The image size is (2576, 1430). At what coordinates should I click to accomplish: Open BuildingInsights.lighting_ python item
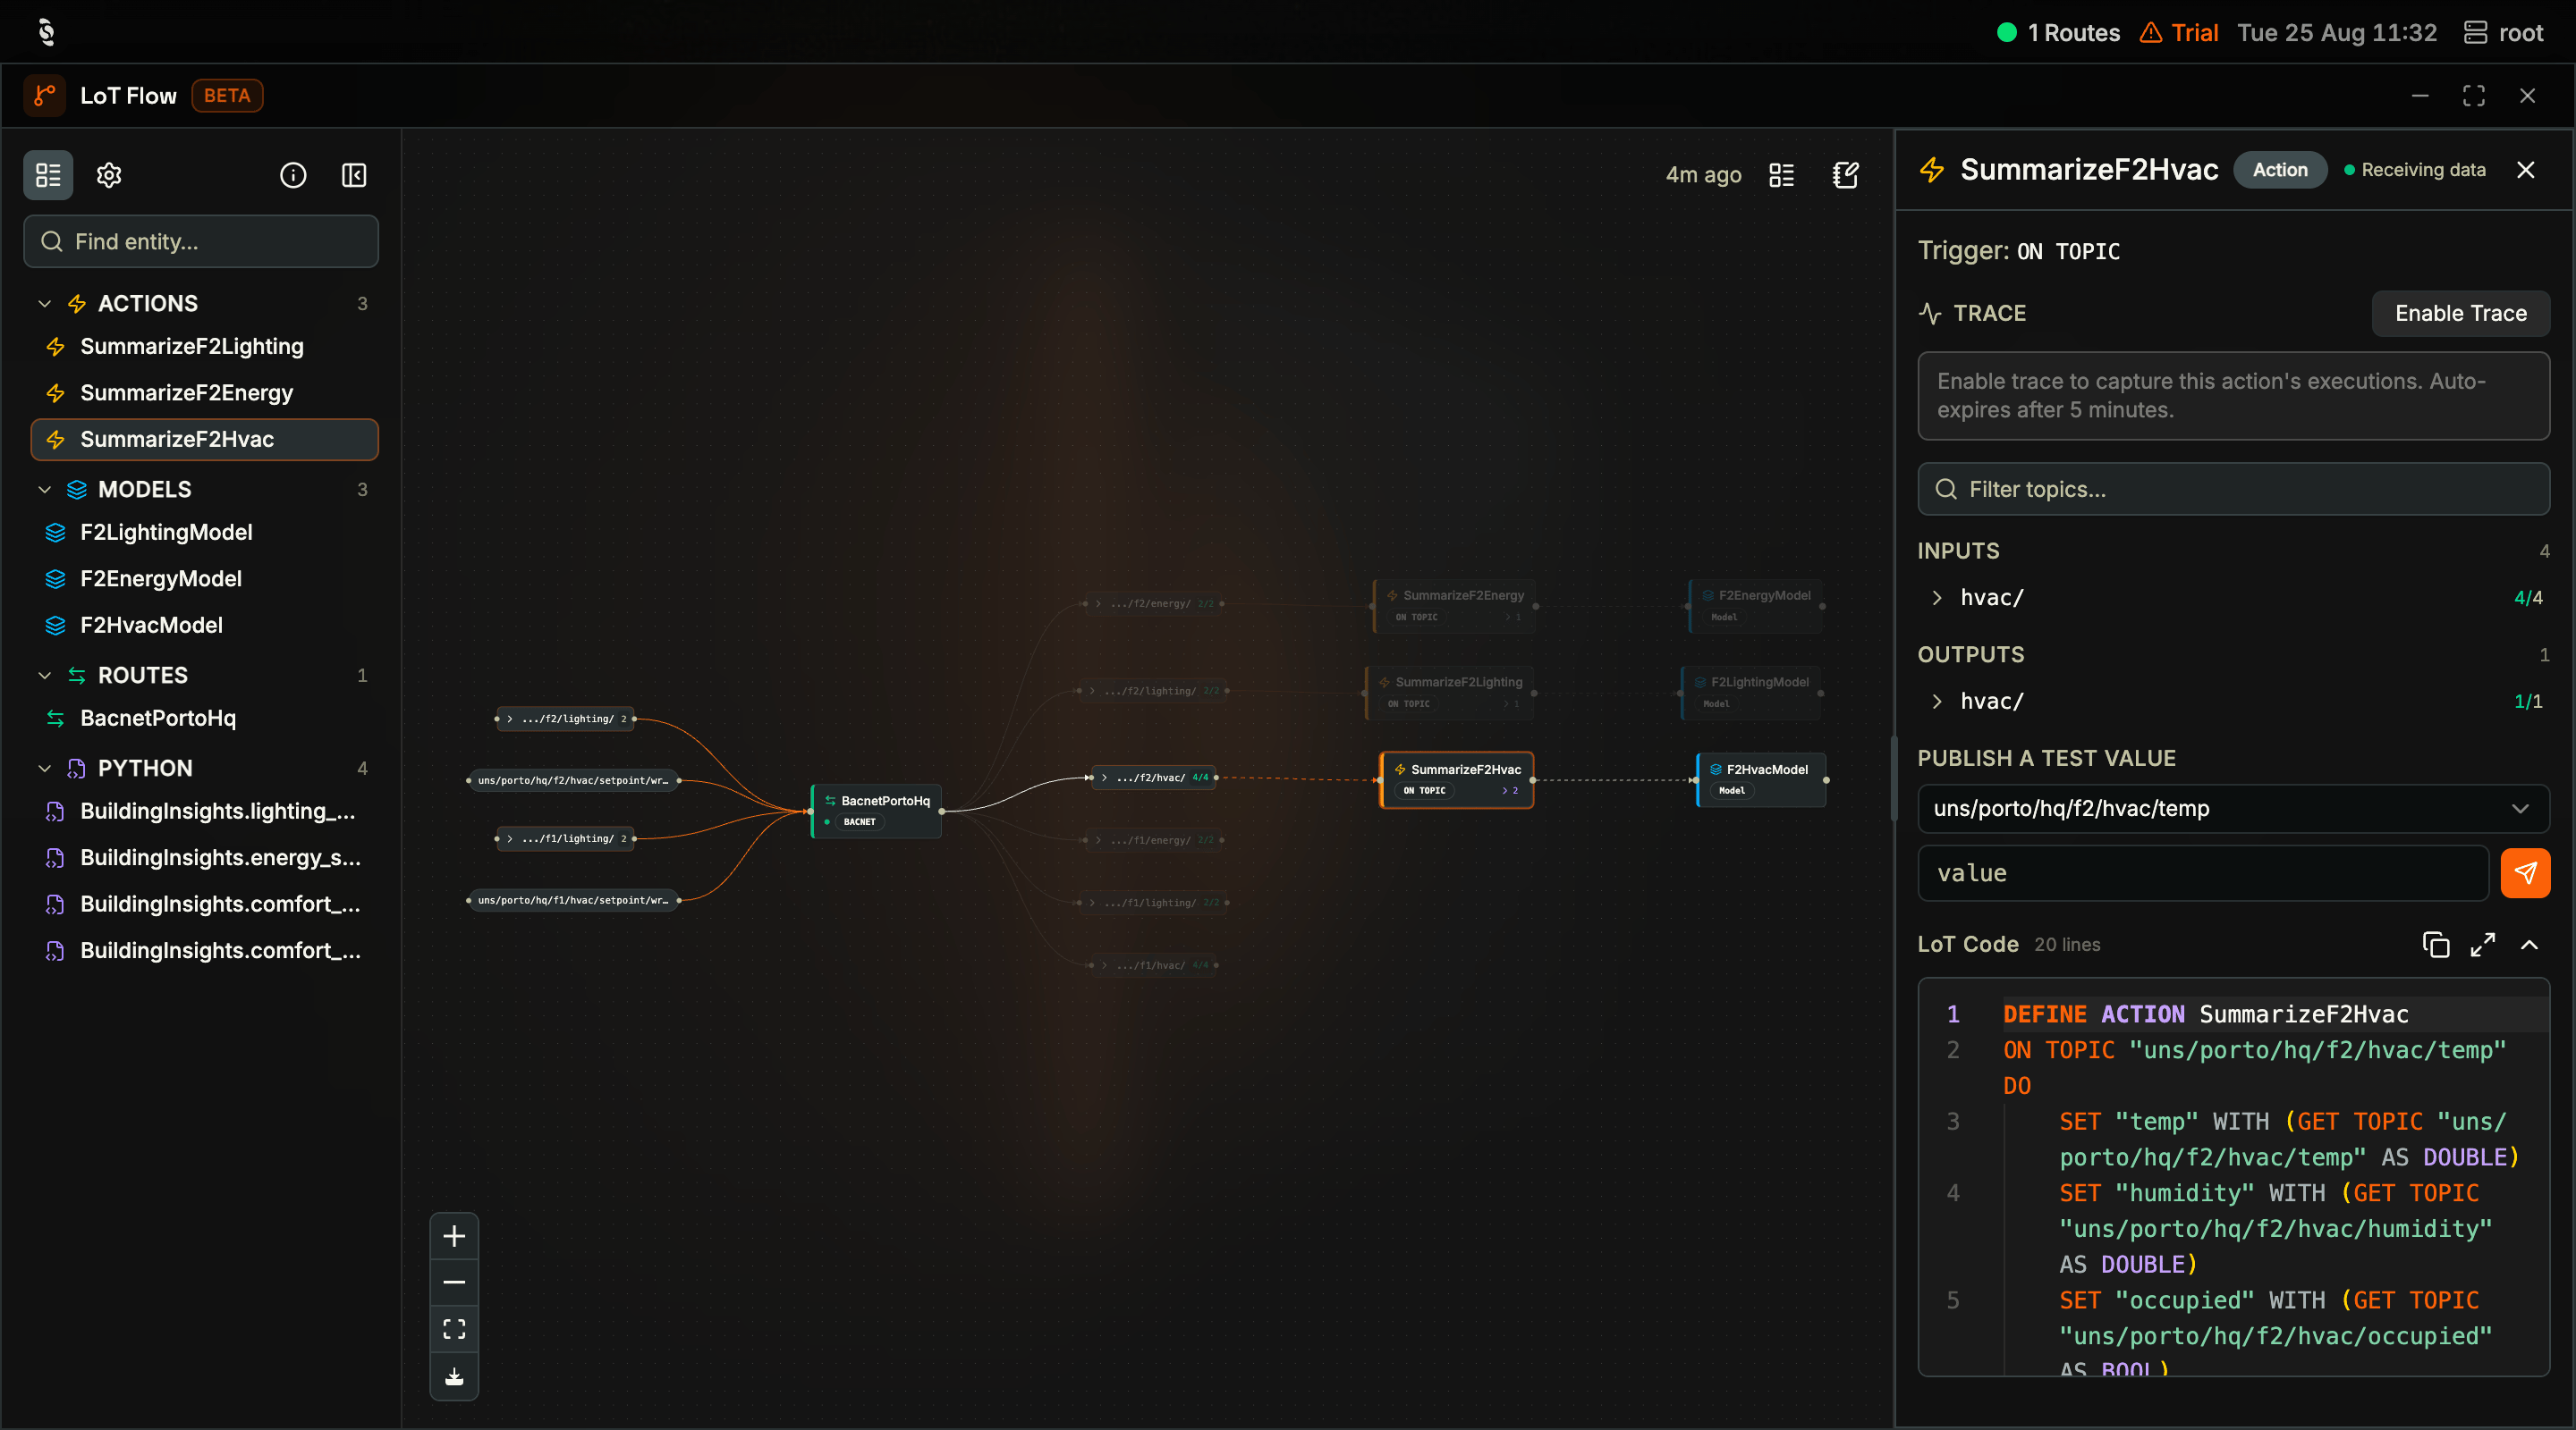[x=205, y=812]
